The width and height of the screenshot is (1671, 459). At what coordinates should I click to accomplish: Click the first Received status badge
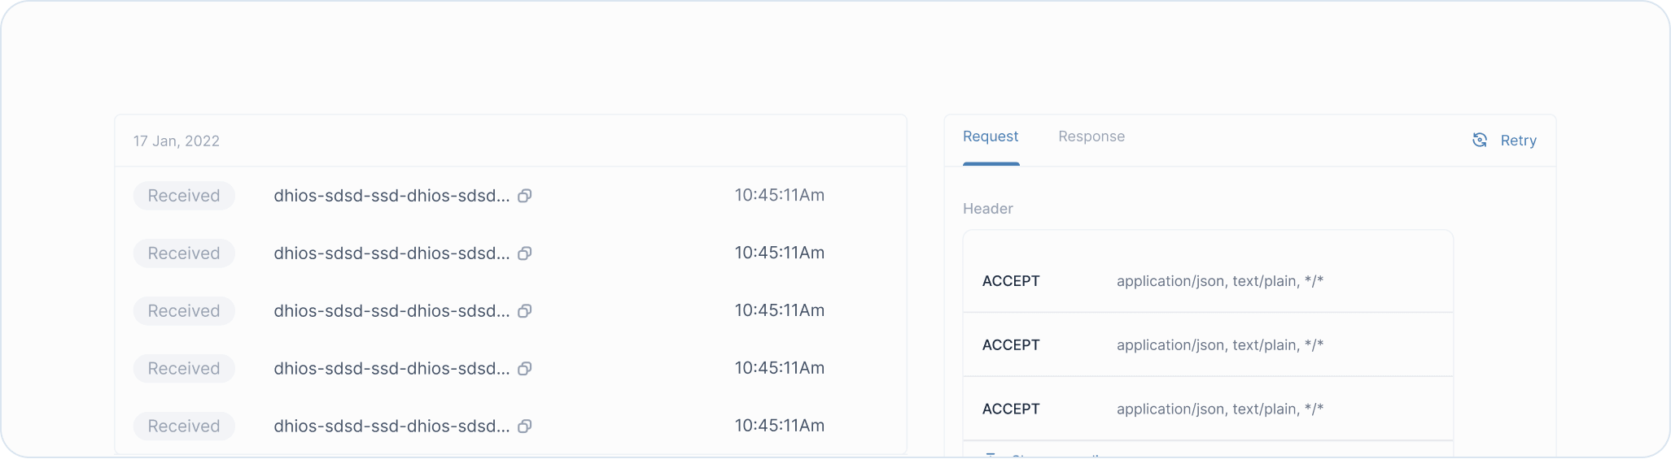point(184,196)
